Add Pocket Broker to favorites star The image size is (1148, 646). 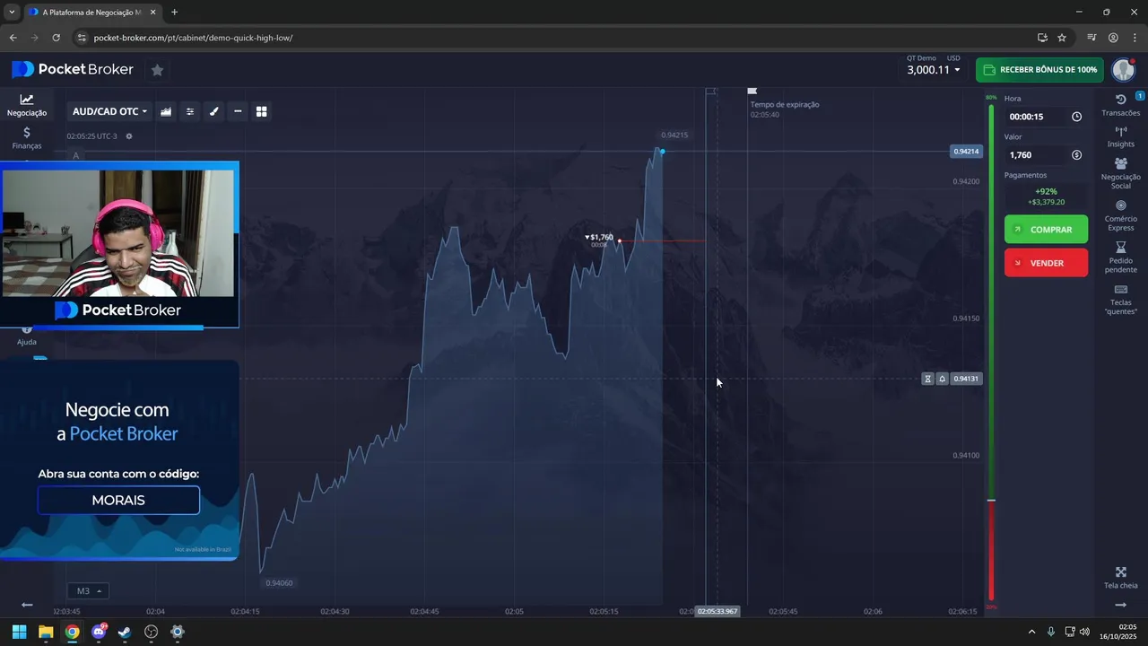click(157, 70)
